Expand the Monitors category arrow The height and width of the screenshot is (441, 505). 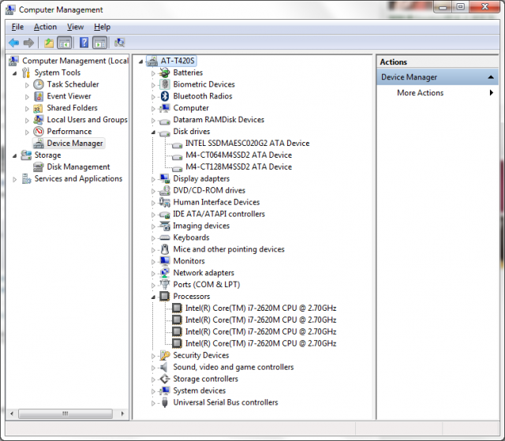click(153, 262)
